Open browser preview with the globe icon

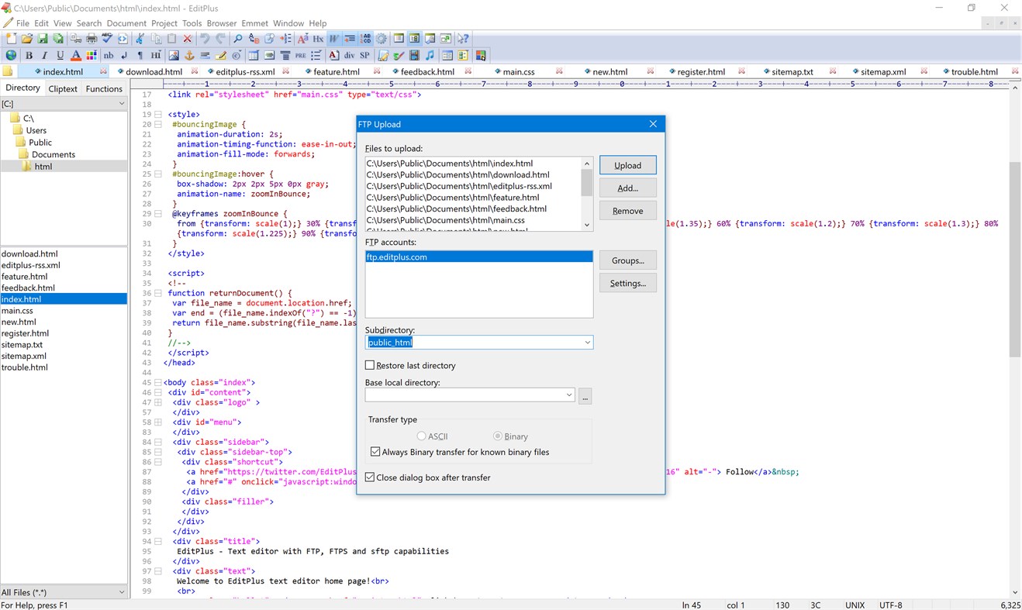(11, 56)
